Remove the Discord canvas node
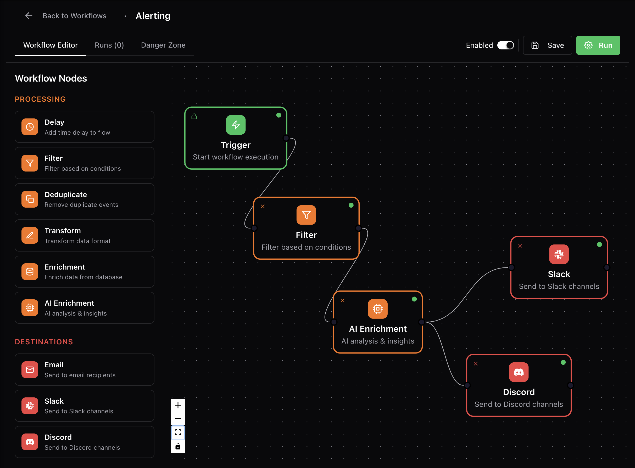The height and width of the screenshot is (468, 635). (476, 364)
